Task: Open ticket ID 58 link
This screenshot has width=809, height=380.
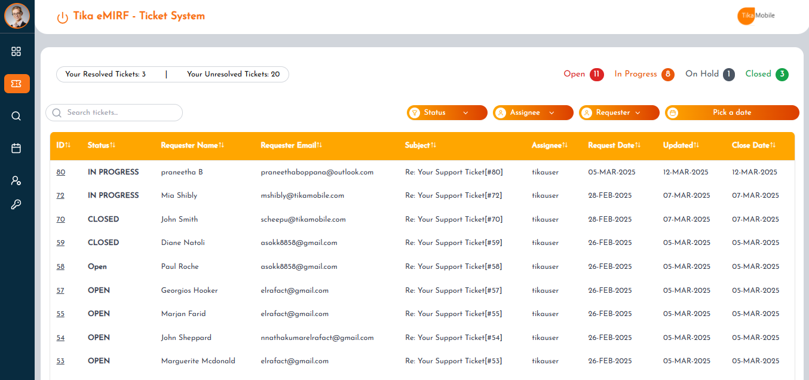Action: pos(60,266)
